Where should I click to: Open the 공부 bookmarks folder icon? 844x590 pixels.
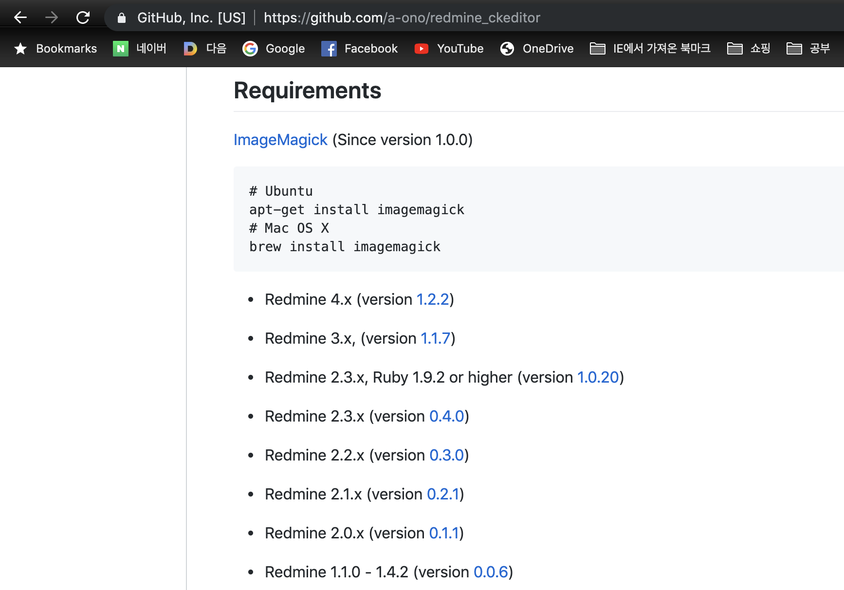[794, 49]
